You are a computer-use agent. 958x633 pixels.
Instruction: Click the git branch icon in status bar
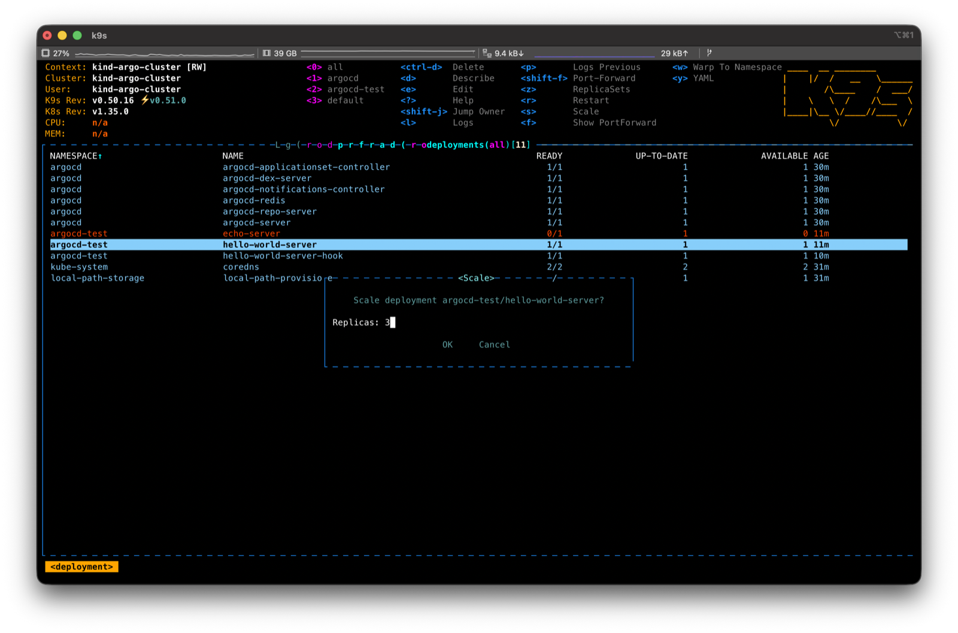click(x=709, y=53)
